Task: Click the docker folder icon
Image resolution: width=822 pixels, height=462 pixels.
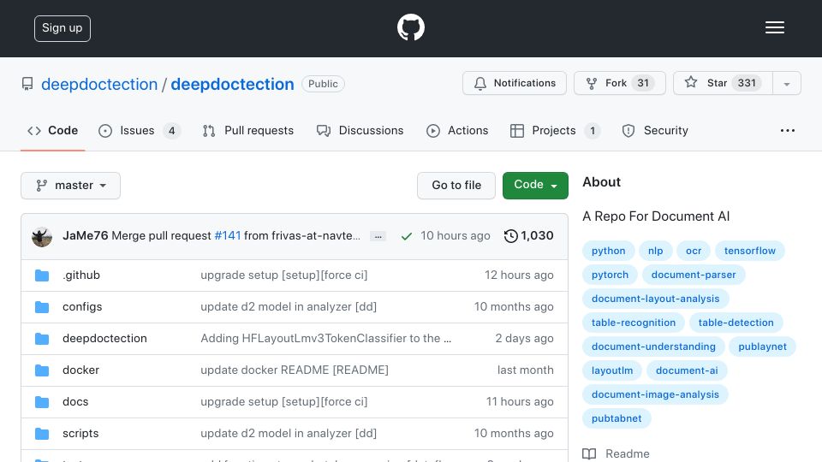Action: pyautogui.click(x=42, y=370)
